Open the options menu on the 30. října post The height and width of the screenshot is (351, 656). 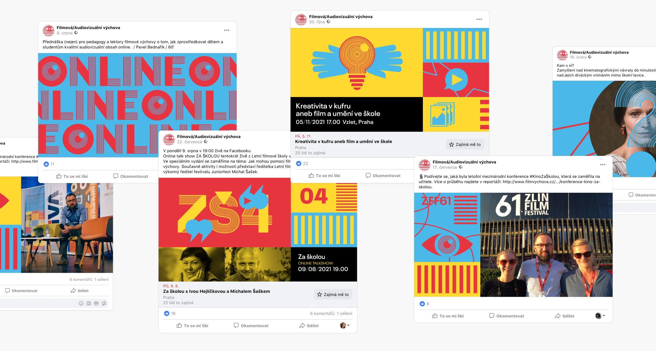pyautogui.click(x=479, y=19)
